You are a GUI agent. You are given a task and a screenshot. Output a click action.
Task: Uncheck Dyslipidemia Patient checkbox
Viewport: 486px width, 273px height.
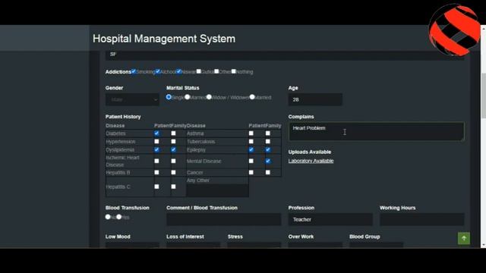coord(157,150)
